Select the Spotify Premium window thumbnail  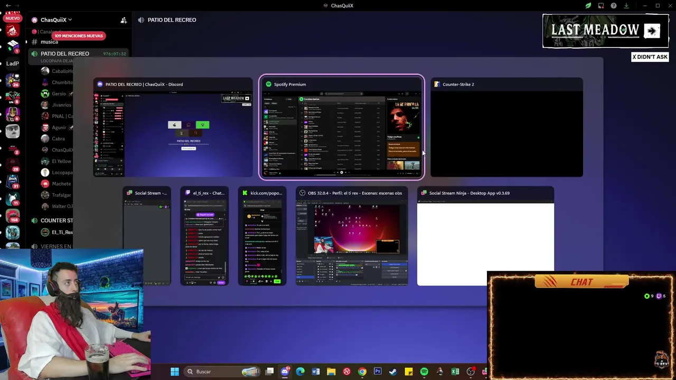pos(341,127)
